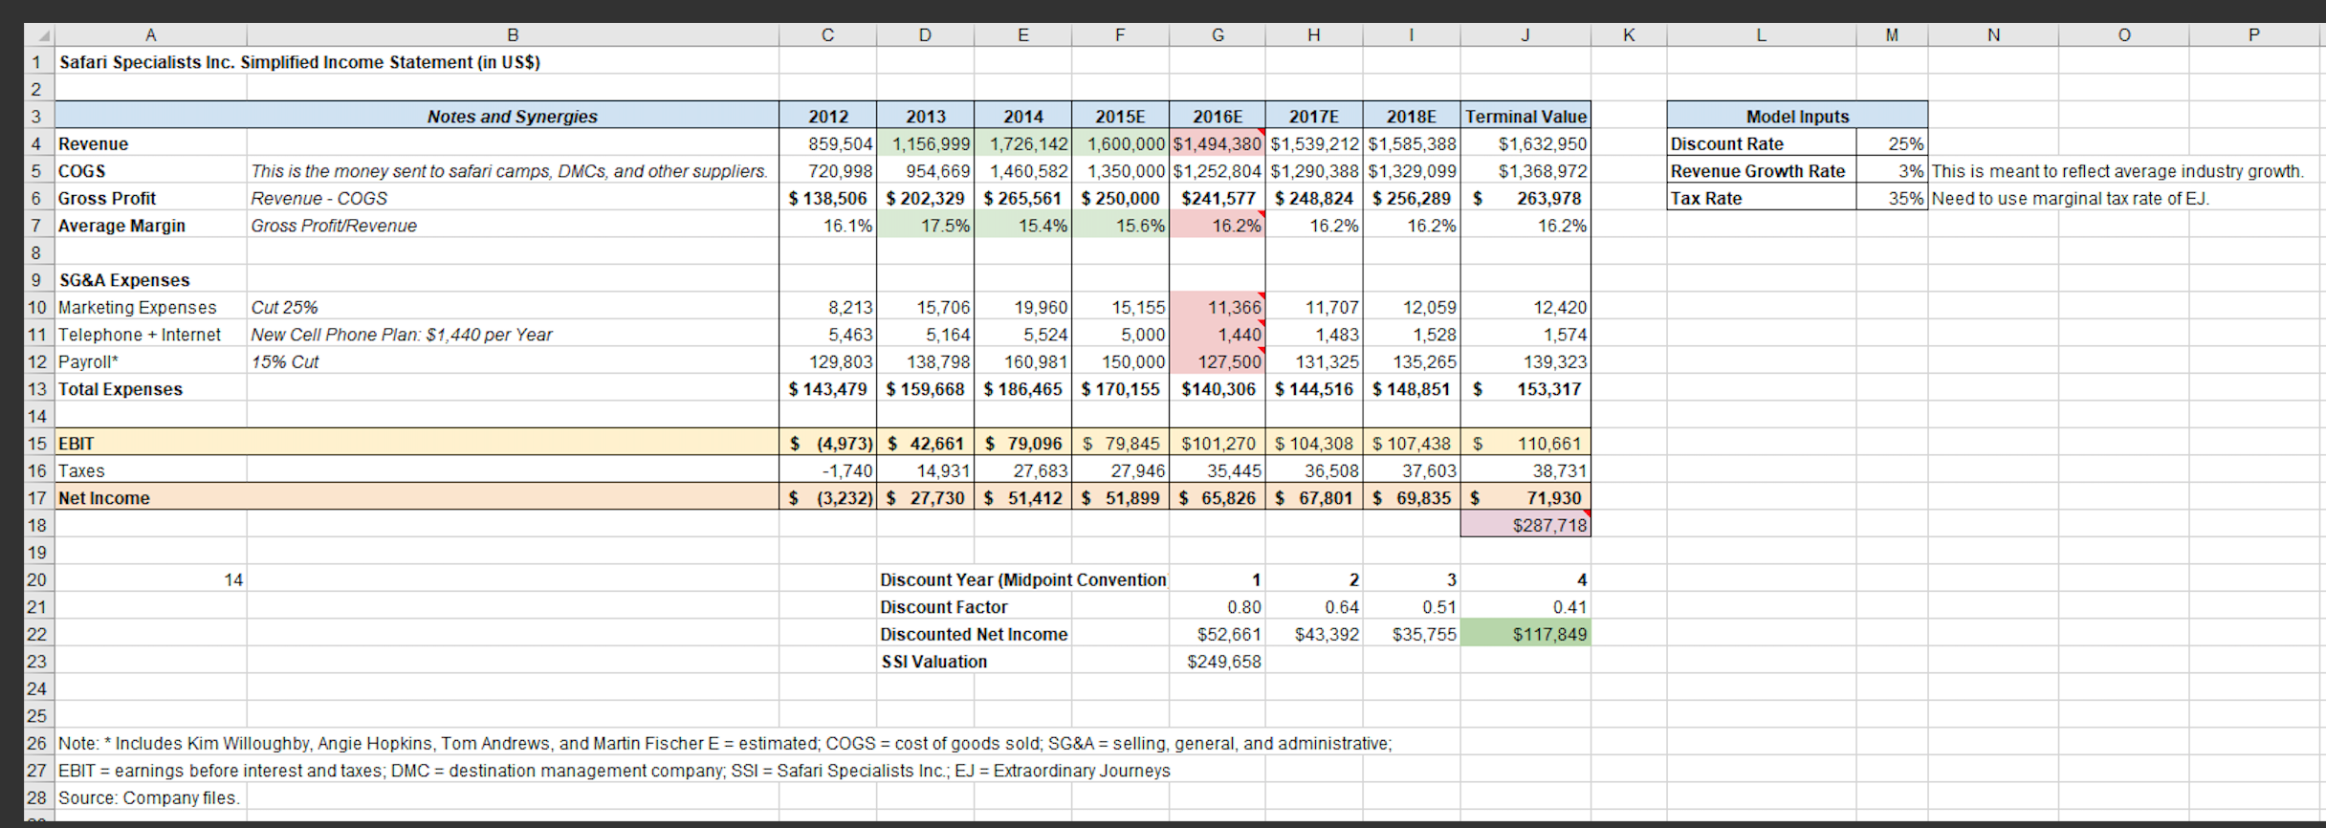Select the green $117,849 discounted cell

[x=1525, y=633]
